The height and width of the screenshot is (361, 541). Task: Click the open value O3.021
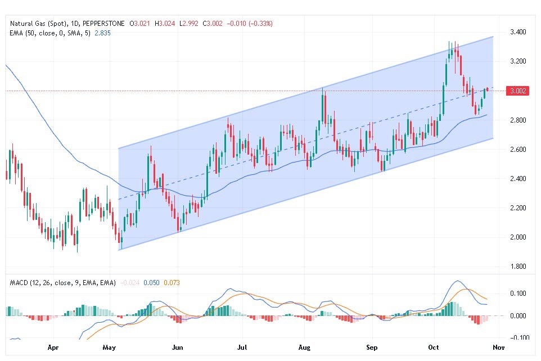(139, 24)
